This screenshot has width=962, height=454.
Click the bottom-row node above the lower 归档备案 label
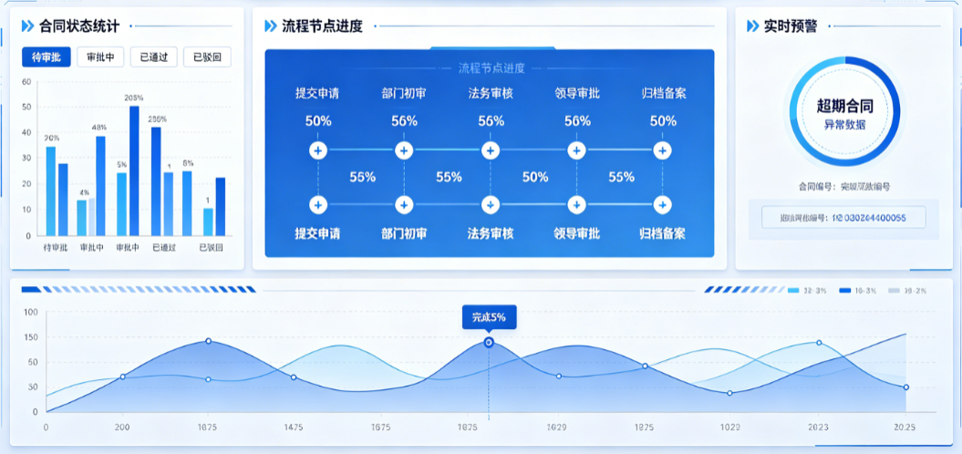tap(661, 205)
